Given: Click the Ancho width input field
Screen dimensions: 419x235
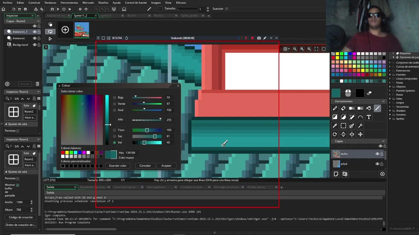Looking at the screenshot, I should [x=22, y=202].
